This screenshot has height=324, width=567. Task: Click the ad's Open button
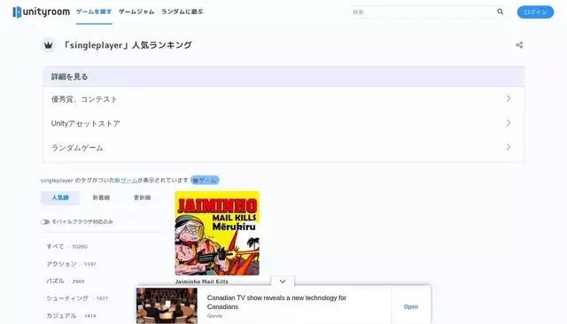tap(411, 306)
